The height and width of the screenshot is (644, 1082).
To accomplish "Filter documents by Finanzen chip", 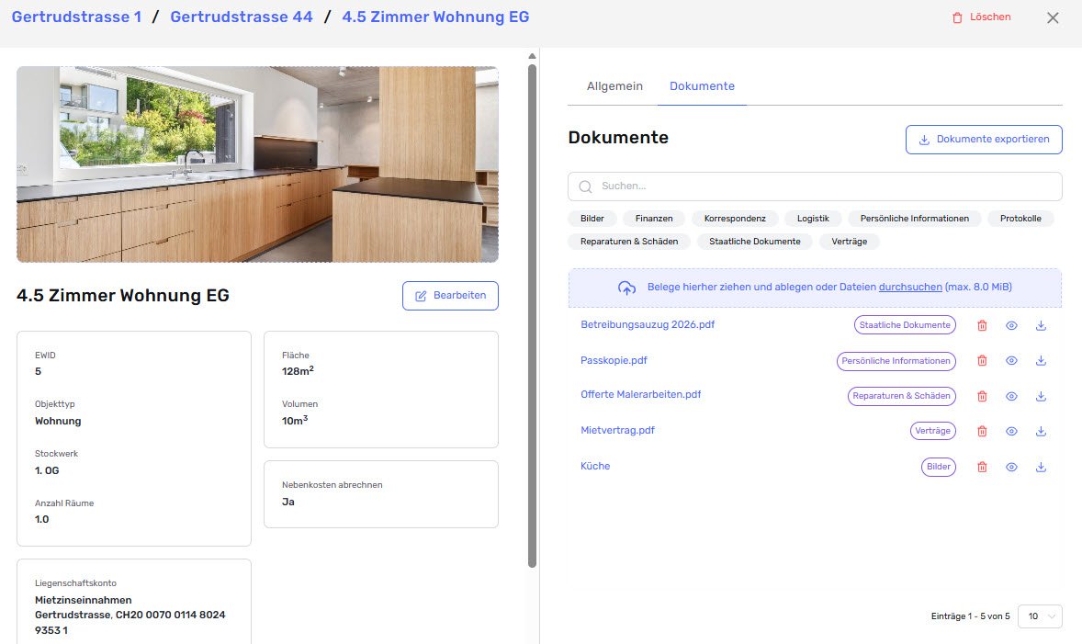I will tap(653, 219).
